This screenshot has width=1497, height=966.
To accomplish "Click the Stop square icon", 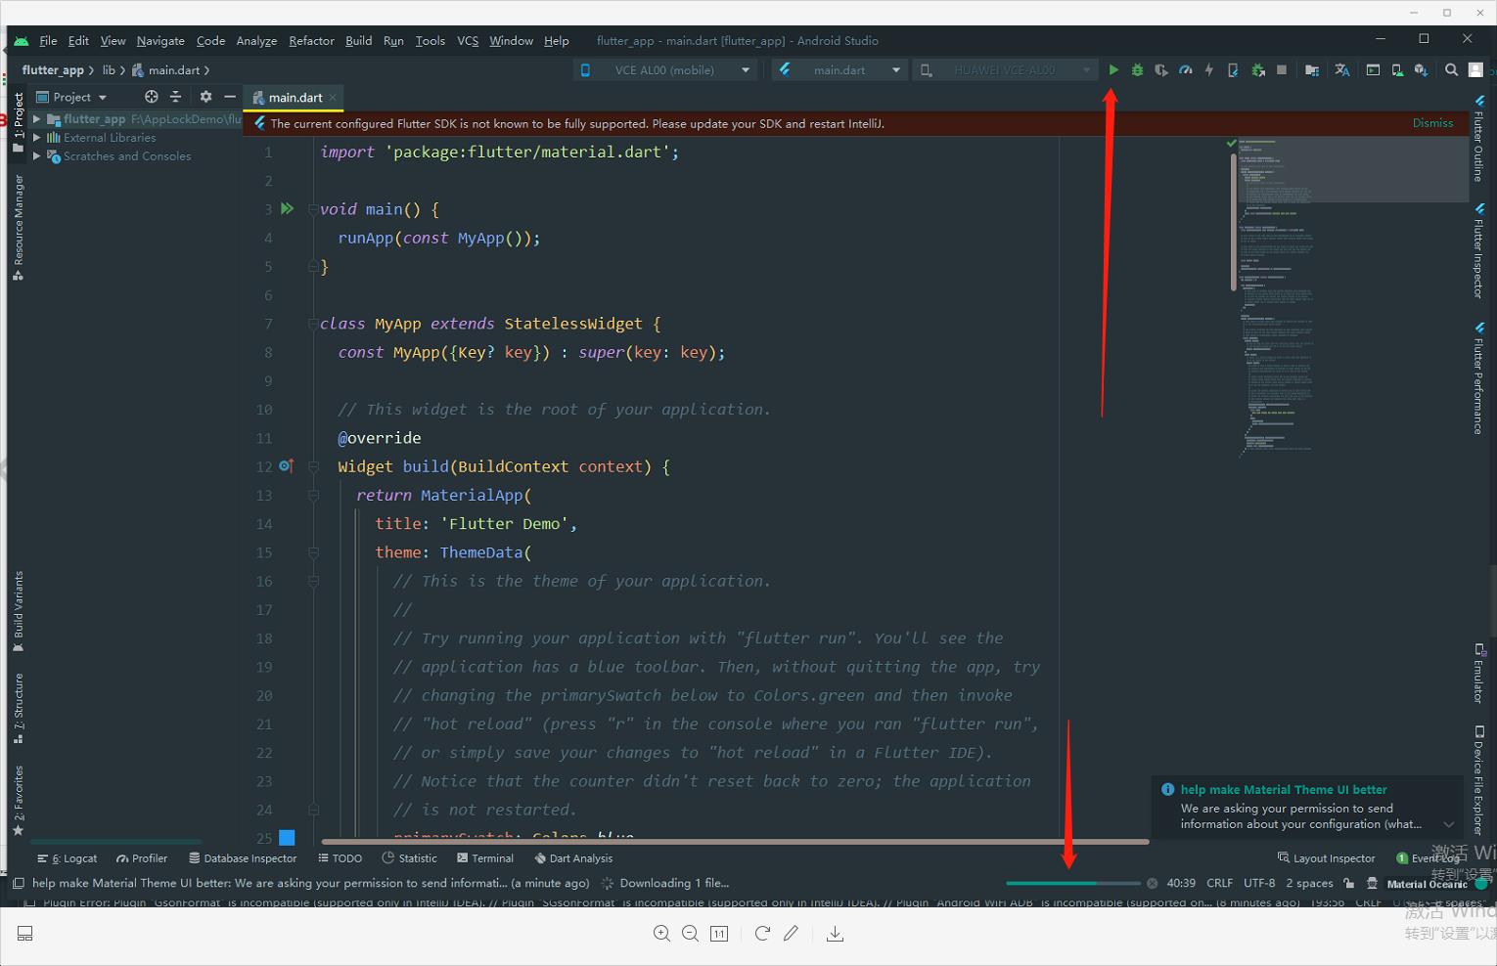I will (x=1282, y=70).
